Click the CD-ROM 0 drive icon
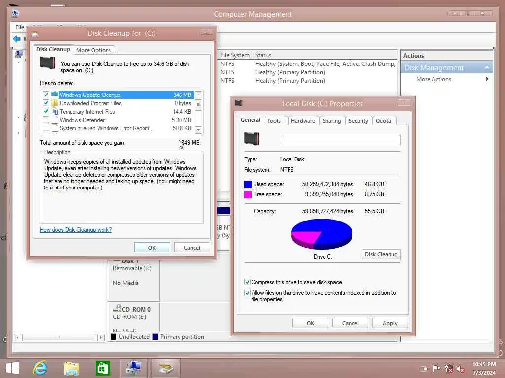Screen dimensions: 505x378 (117, 309)
